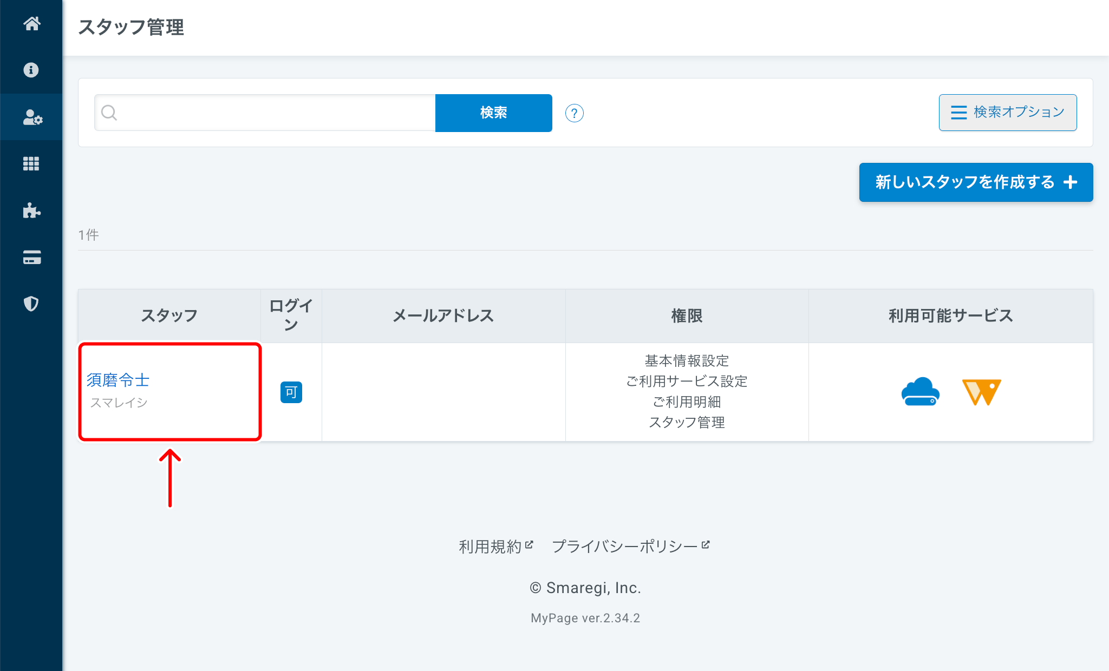Open the information icon in sidebar
Screen dimensions: 1109x671
click(31, 70)
